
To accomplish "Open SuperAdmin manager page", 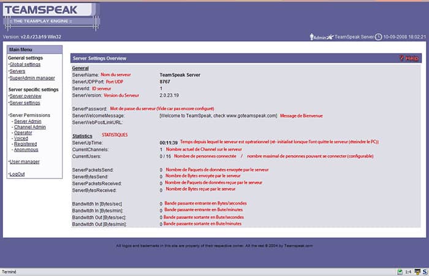I will pyautogui.click(x=32, y=78).
